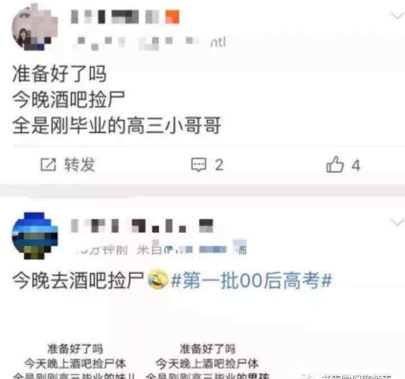
Task: Open the second poster's blue avatar
Action: coord(35,236)
